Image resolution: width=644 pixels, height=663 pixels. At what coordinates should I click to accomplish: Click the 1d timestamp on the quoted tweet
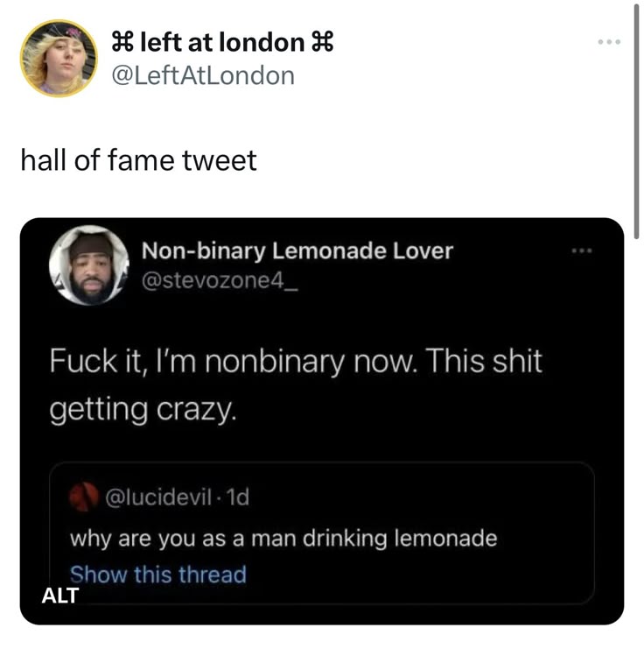pos(238,497)
